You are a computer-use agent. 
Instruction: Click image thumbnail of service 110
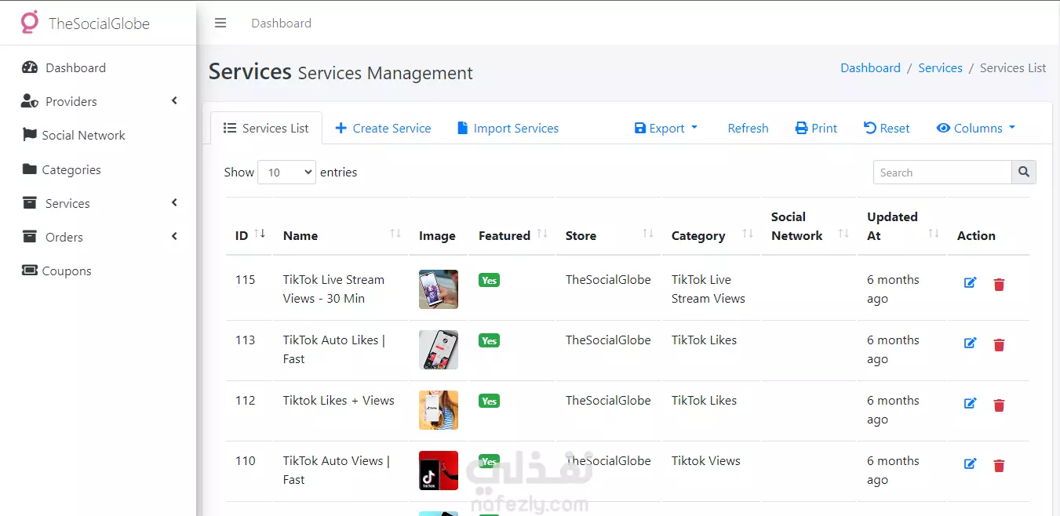439,471
